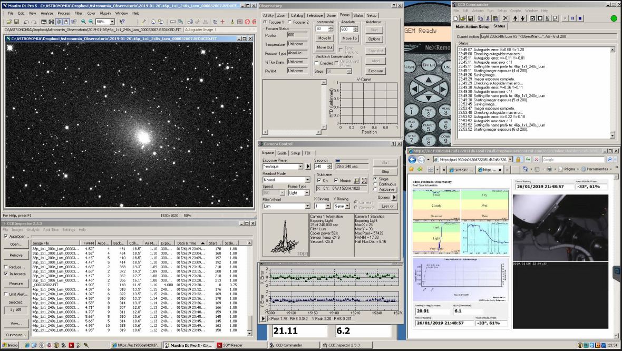Increase Seconds value with its spin-up arrow

pos(329,164)
